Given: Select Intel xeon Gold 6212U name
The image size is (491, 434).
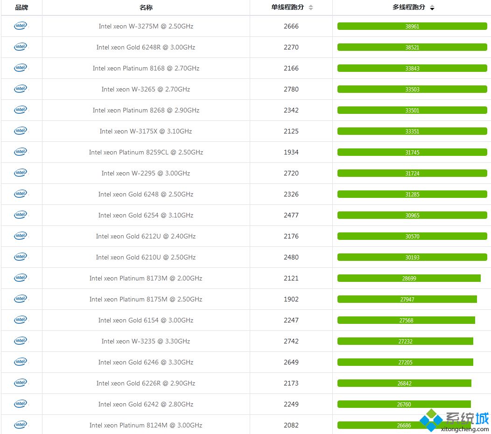Looking at the screenshot, I should tap(146, 236).
